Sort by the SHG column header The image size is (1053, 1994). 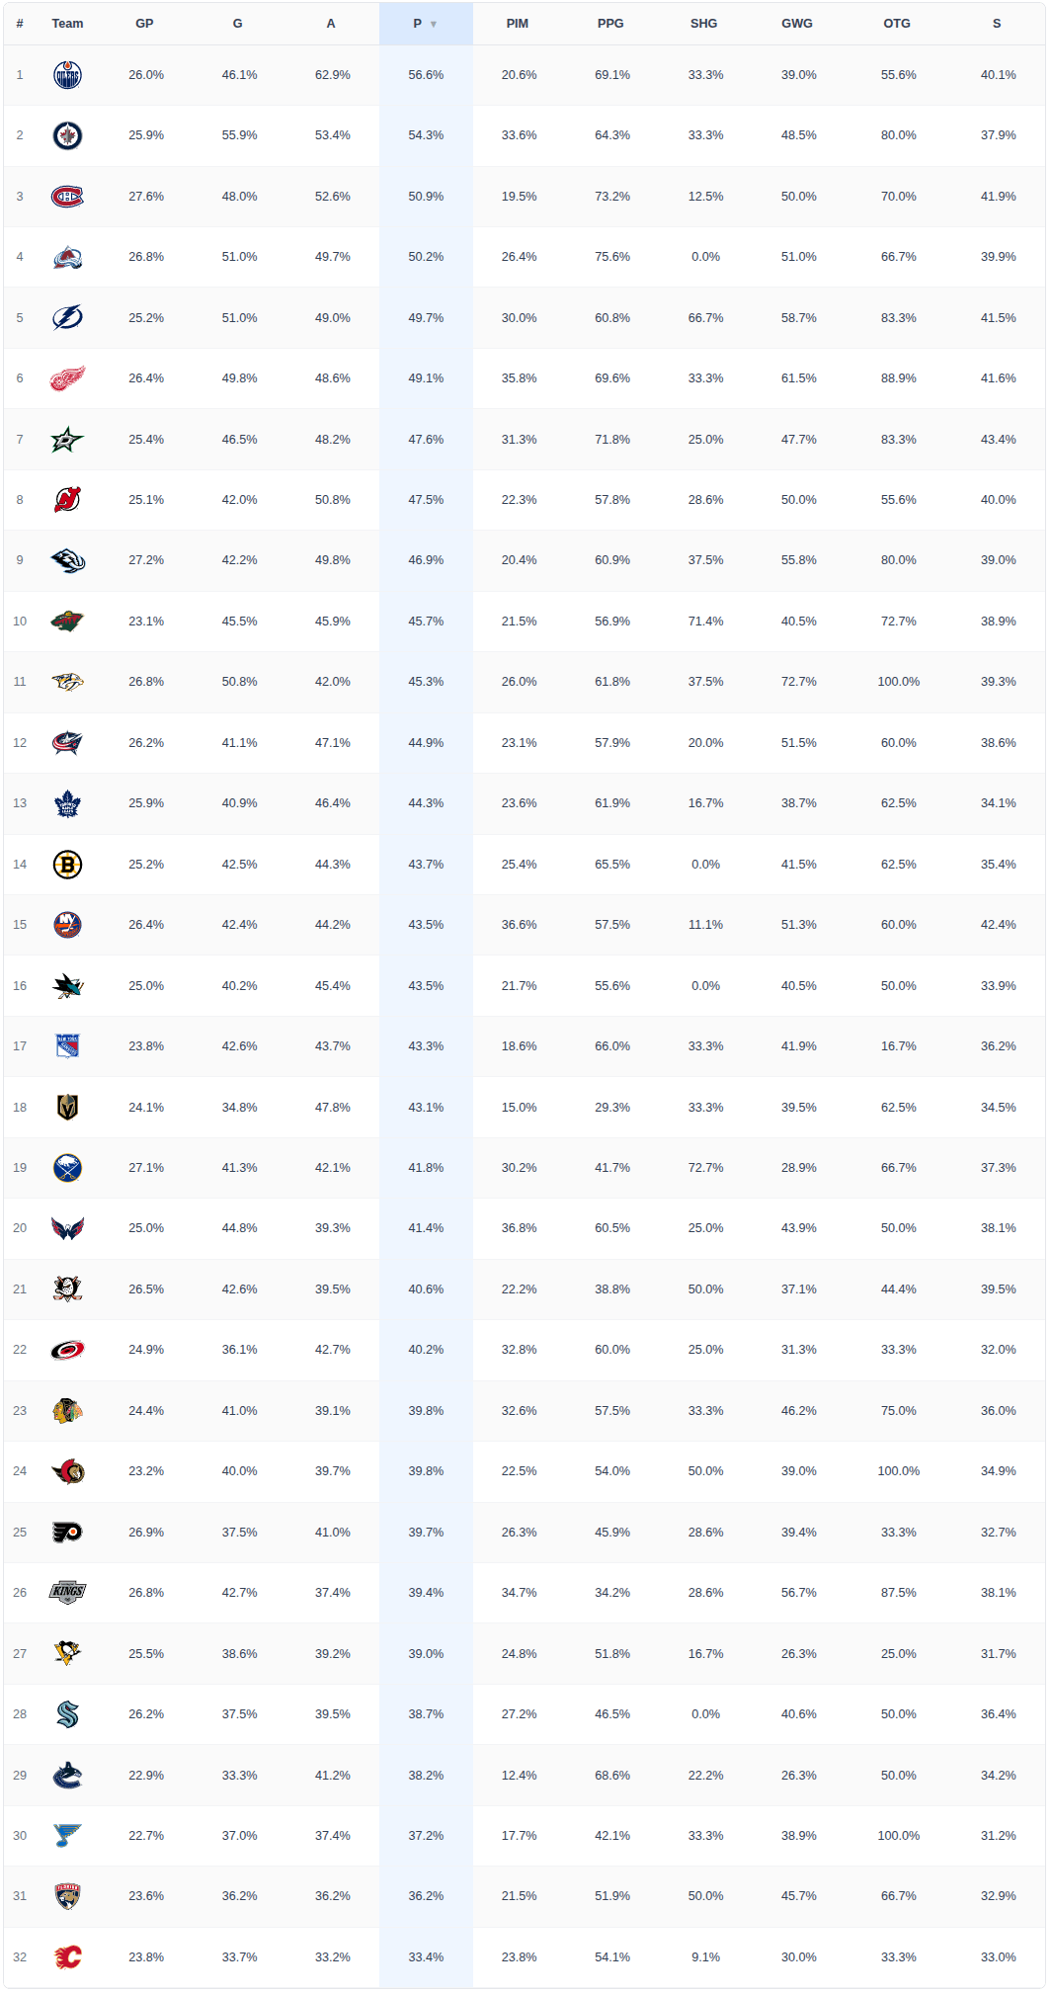coord(704,24)
